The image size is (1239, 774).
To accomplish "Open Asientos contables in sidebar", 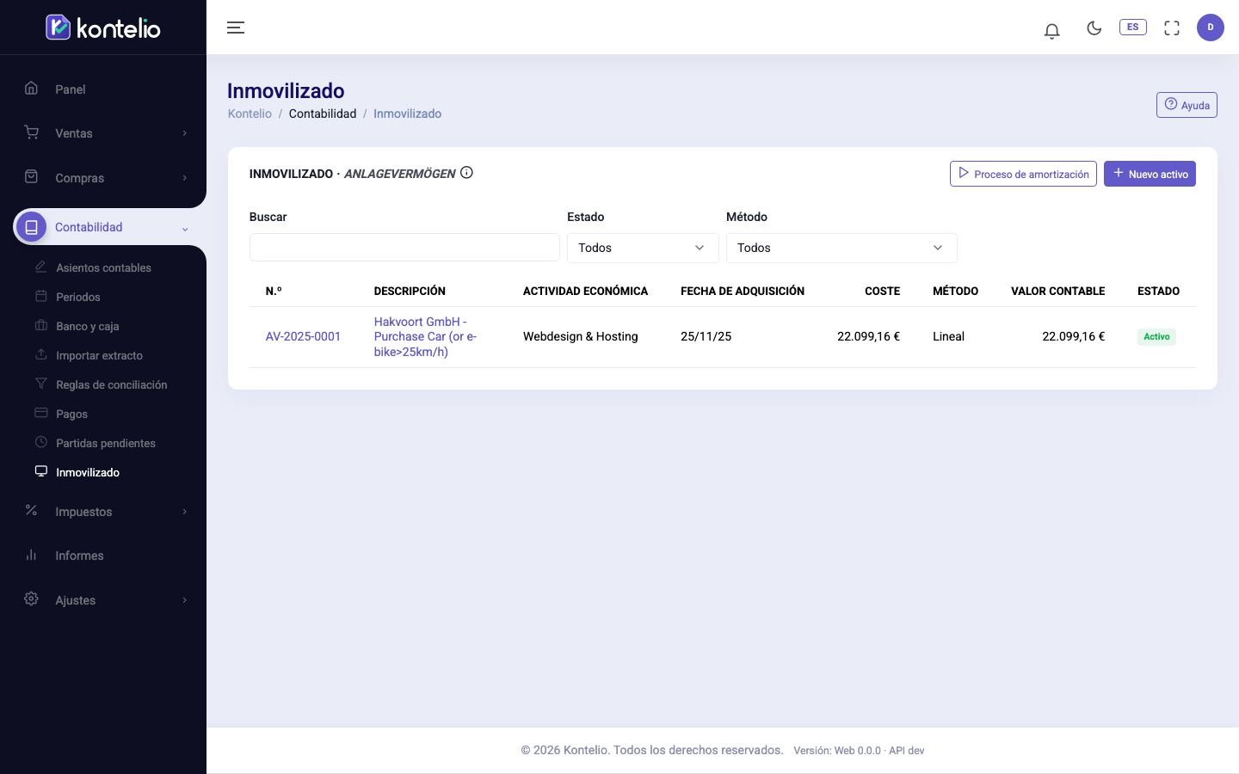I will 103,267.
